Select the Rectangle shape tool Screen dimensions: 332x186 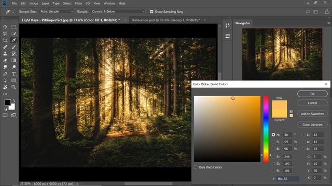pyautogui.click(x=14, y=81)
